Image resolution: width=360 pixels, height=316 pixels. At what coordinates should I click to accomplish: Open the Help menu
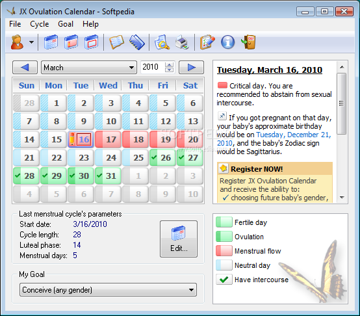coord(90,24)
